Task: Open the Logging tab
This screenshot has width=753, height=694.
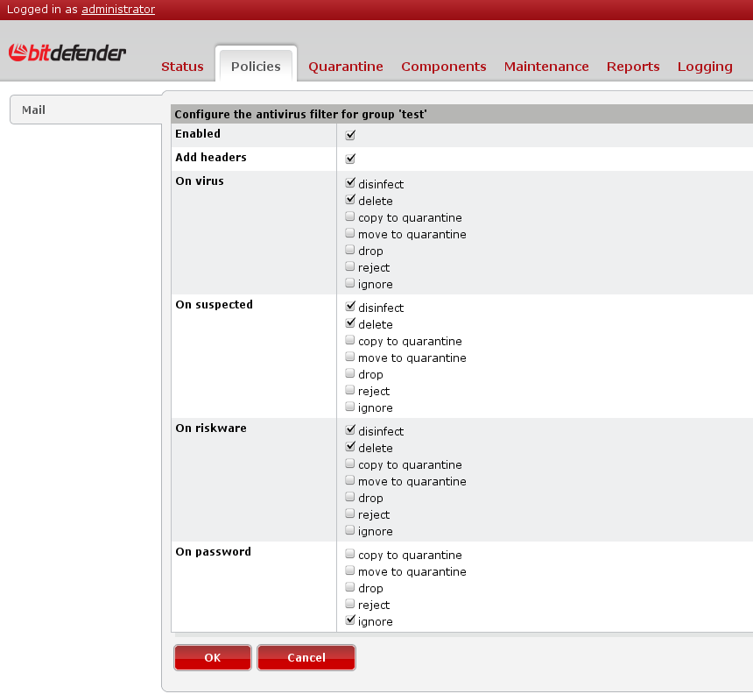Action: click(x=705, y=67)
